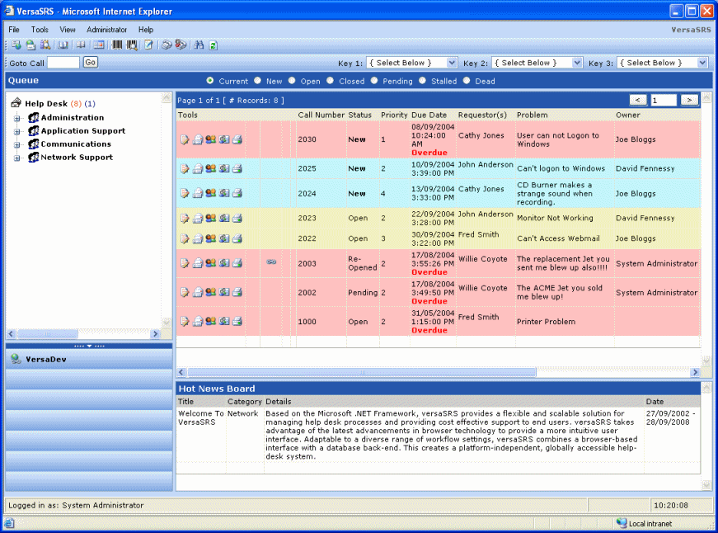Expand the Application Support tree node
Screen dimensions: 718x533
(x=17, y=131)
